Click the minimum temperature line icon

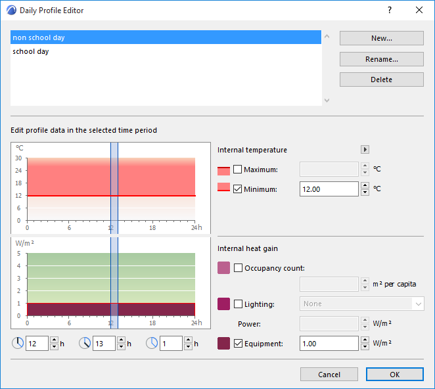223,189
